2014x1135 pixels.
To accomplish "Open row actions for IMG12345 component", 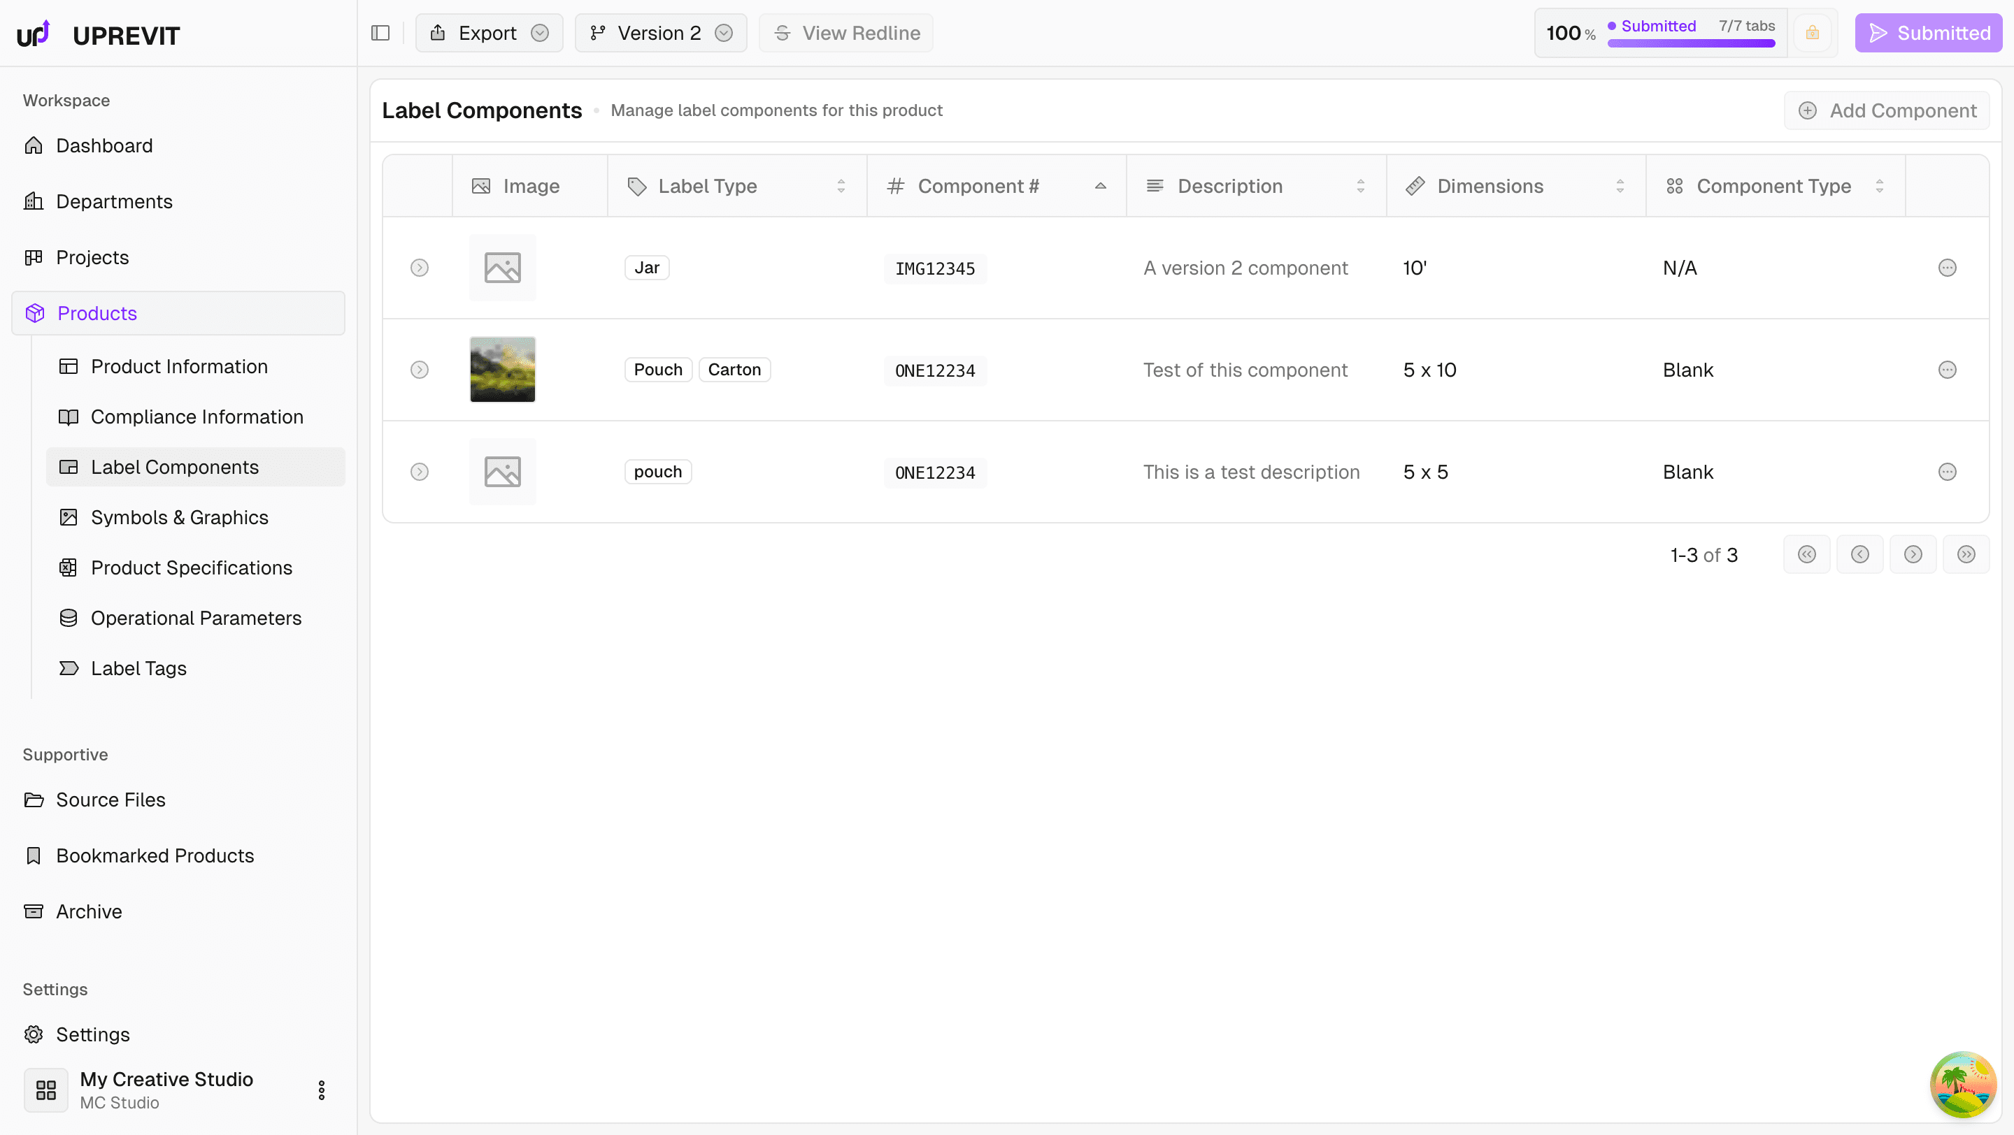I will click(1947, 268).
